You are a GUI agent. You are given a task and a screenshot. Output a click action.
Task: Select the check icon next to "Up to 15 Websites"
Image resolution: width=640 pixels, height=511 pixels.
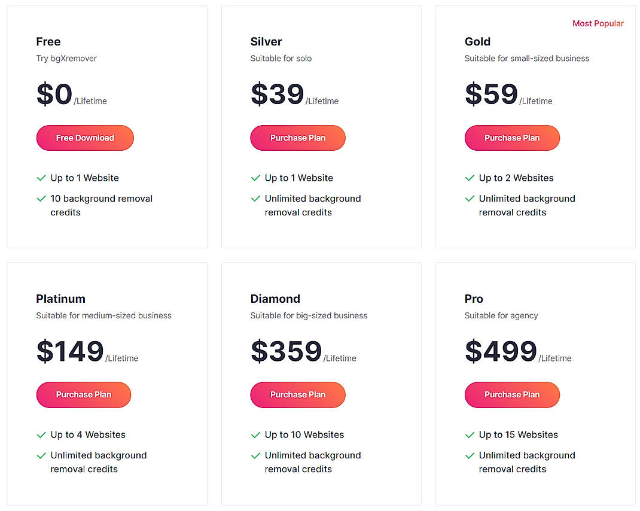pyautogui.click(x=470, y=434)
